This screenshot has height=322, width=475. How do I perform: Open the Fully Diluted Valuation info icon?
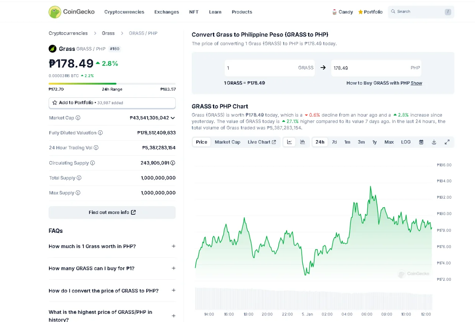tap(100, 133)
